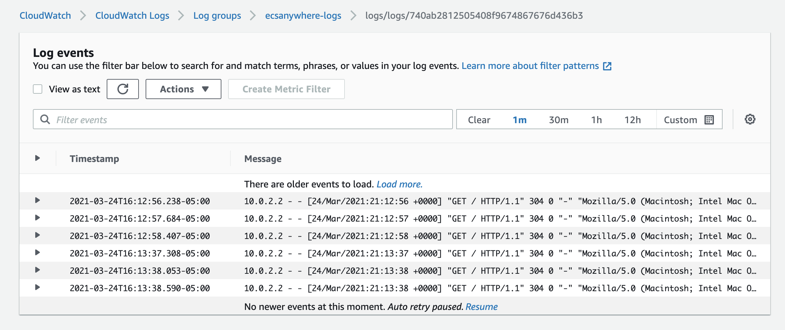Resume auto retry for newer events

(x=481, y=307)
